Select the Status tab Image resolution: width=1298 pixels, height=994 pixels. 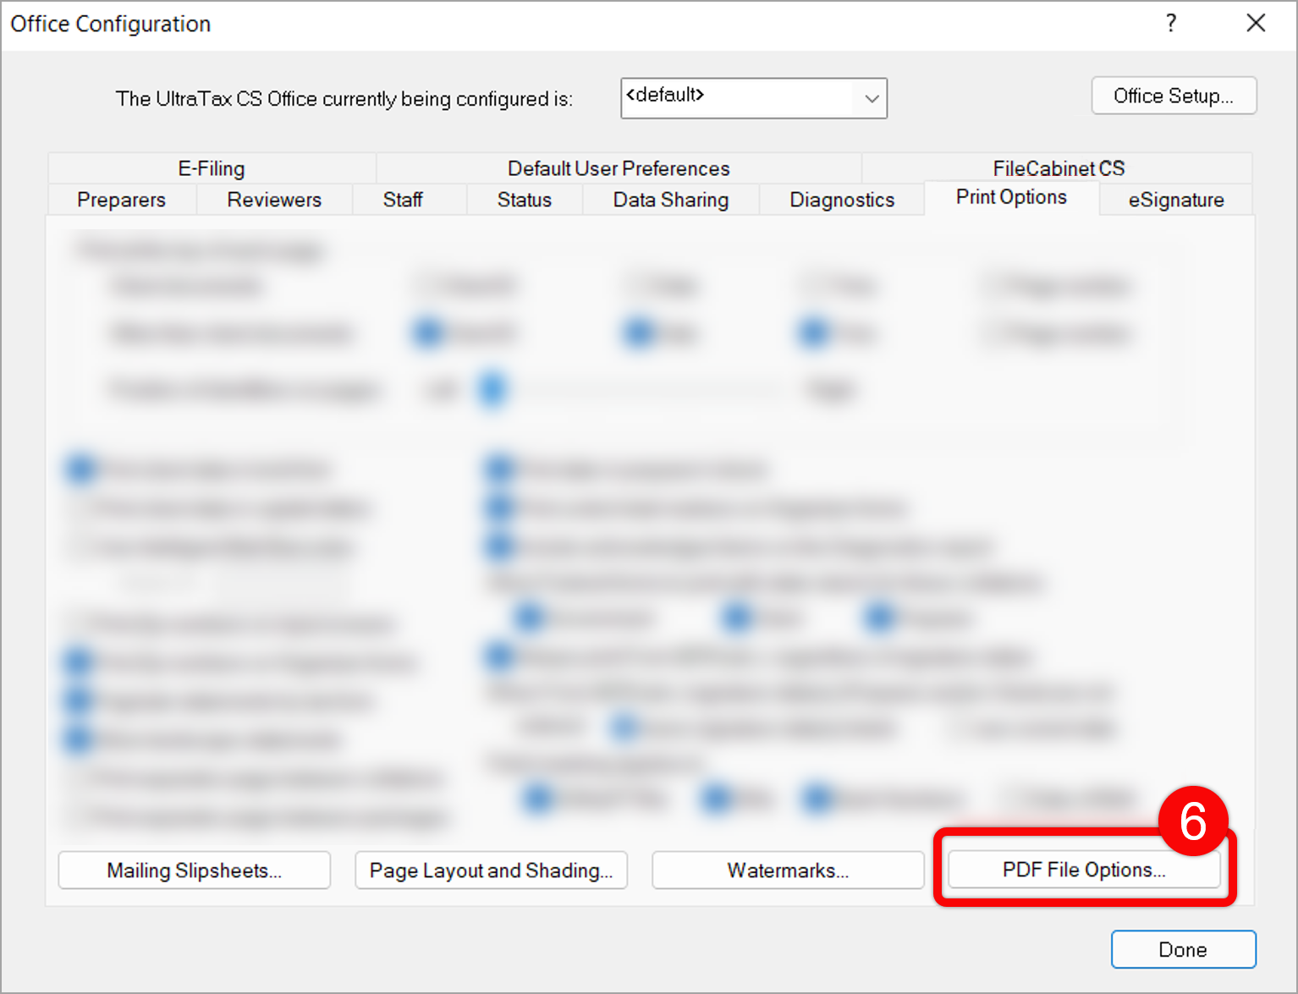pos(524,200)
